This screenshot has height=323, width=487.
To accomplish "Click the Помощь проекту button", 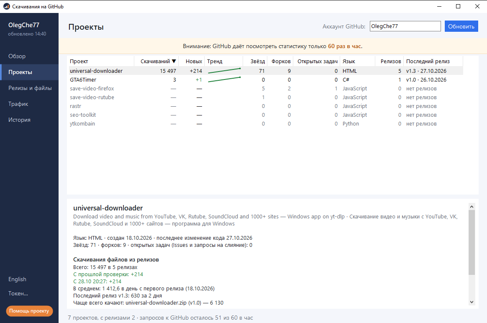I will 29,311.
